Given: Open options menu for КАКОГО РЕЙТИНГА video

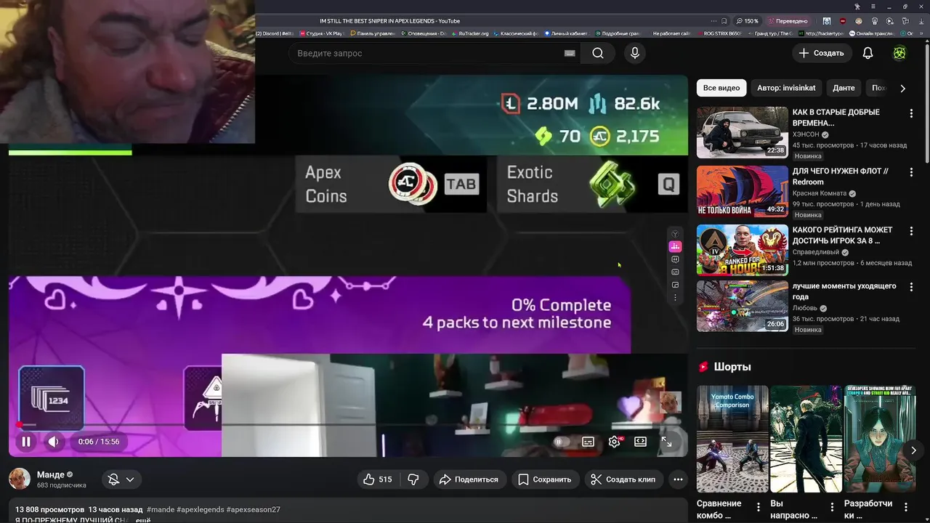Looking at the screenshot, I should click(x=911, y=231).
